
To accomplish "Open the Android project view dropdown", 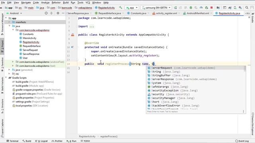I will coord(14,13).
